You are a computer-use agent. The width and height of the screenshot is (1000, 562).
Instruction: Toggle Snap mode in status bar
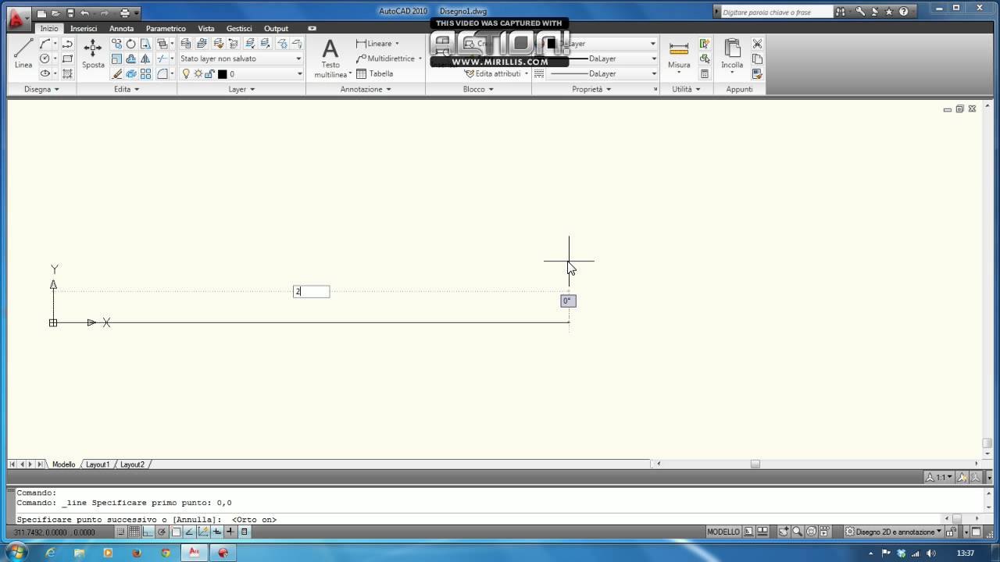tap(121, 532)
